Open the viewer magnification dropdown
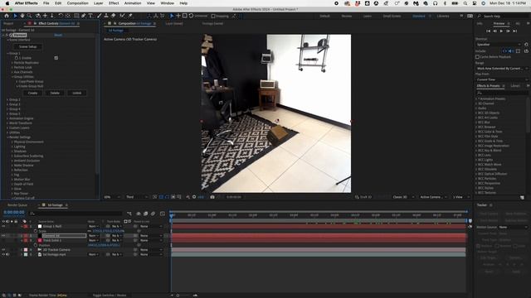 click(112, 197)
